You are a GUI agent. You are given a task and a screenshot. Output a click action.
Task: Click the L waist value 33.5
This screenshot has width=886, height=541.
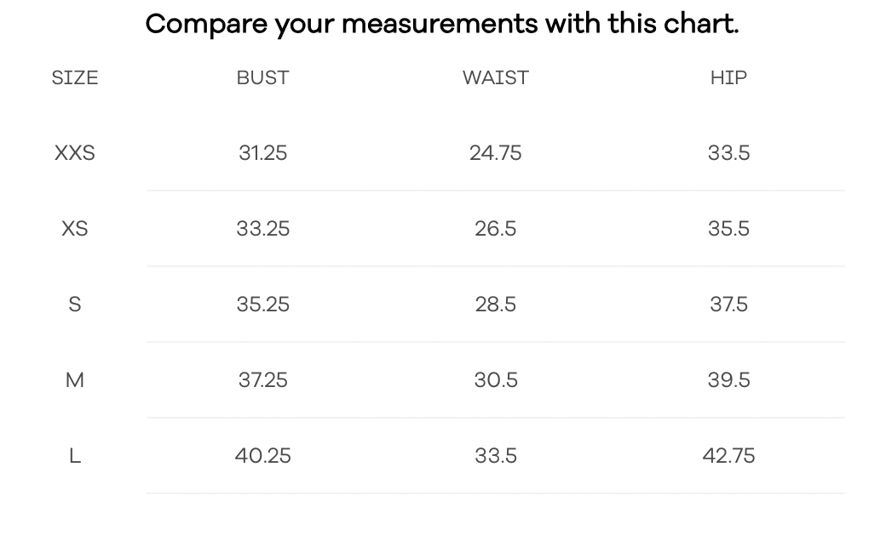coord(495,456)
